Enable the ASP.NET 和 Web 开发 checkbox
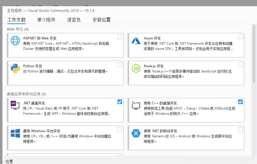 point(120,37)
